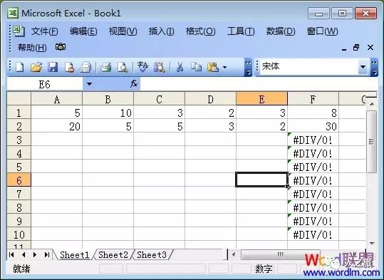Select cell B1 containing 10

coord(108,113)
